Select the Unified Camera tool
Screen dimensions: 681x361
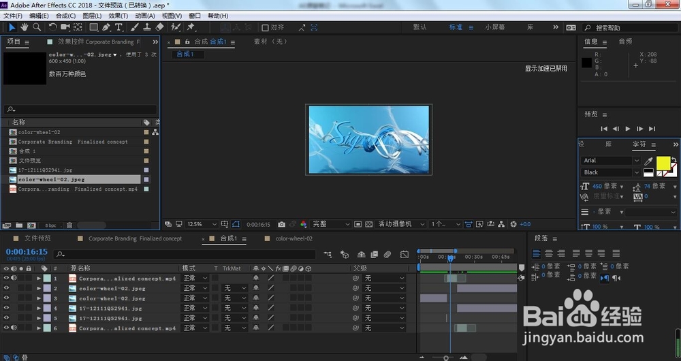point(65,27)
